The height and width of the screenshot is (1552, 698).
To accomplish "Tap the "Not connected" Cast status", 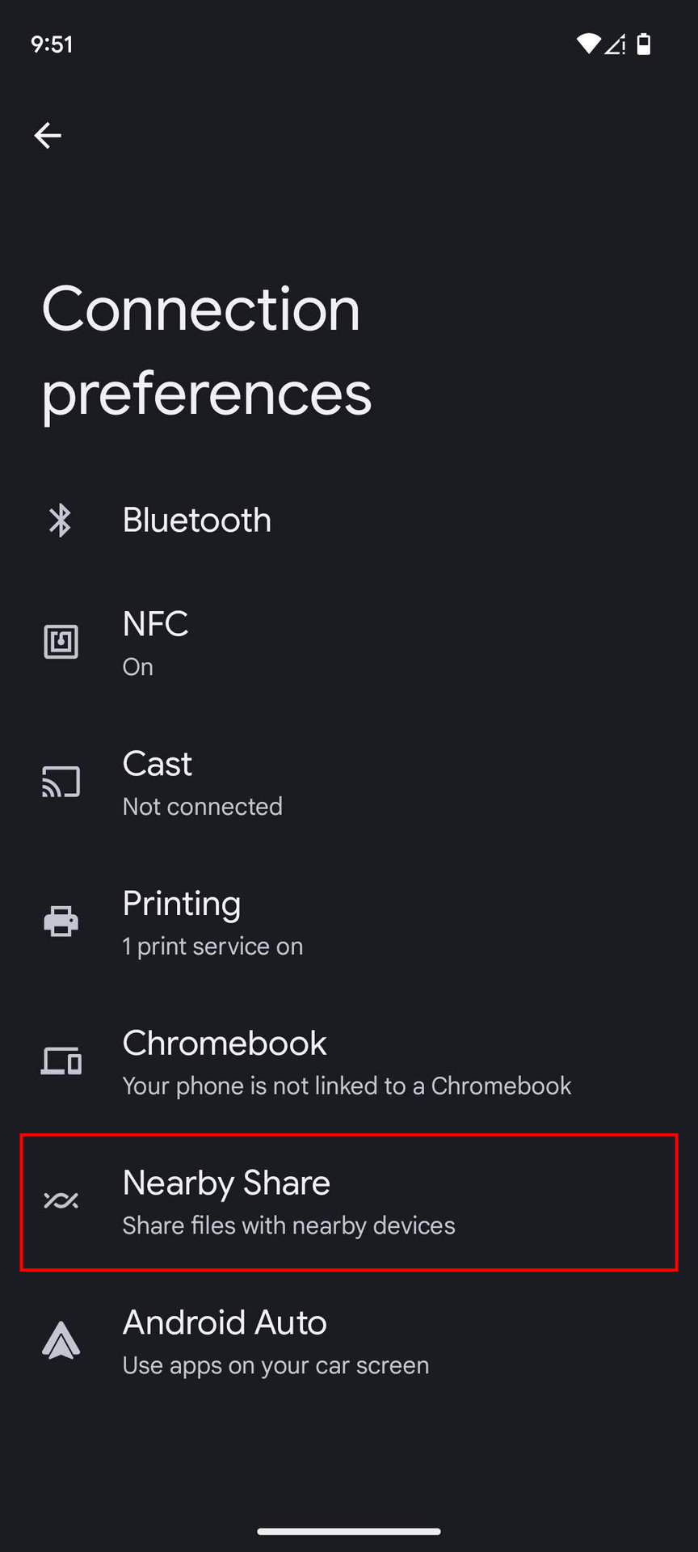I will [202, 807].
